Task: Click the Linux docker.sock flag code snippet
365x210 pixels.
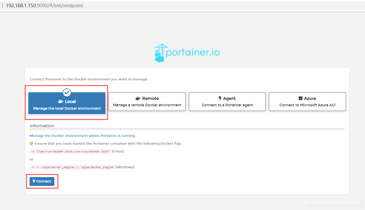Action: [70, 151]
